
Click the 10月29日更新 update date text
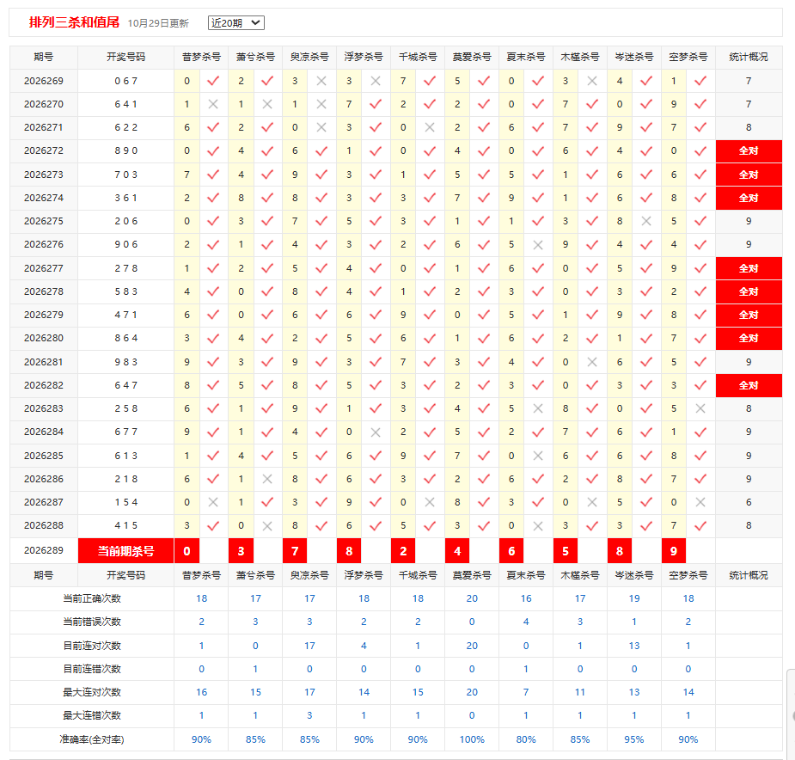click(x=158, y=23)
